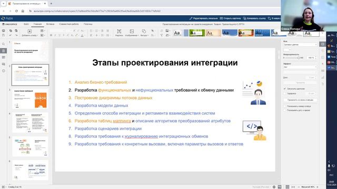Click the Применить ко всем слайдам button
The height and width of the screenshot is (189, 337).
[x=300, y=100]
